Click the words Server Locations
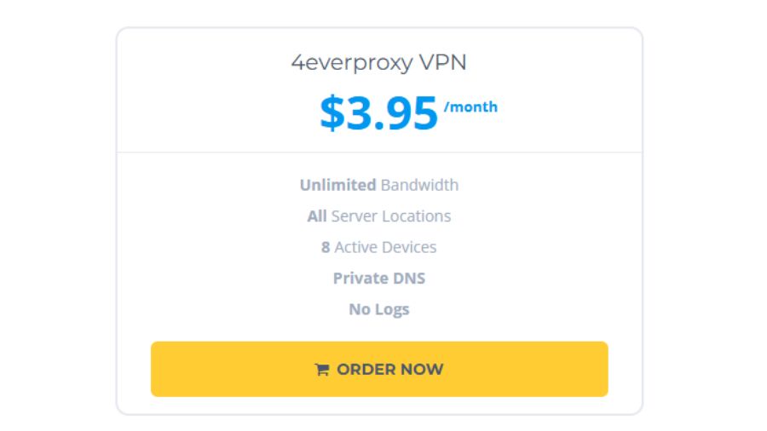 (x=390, y=216)
